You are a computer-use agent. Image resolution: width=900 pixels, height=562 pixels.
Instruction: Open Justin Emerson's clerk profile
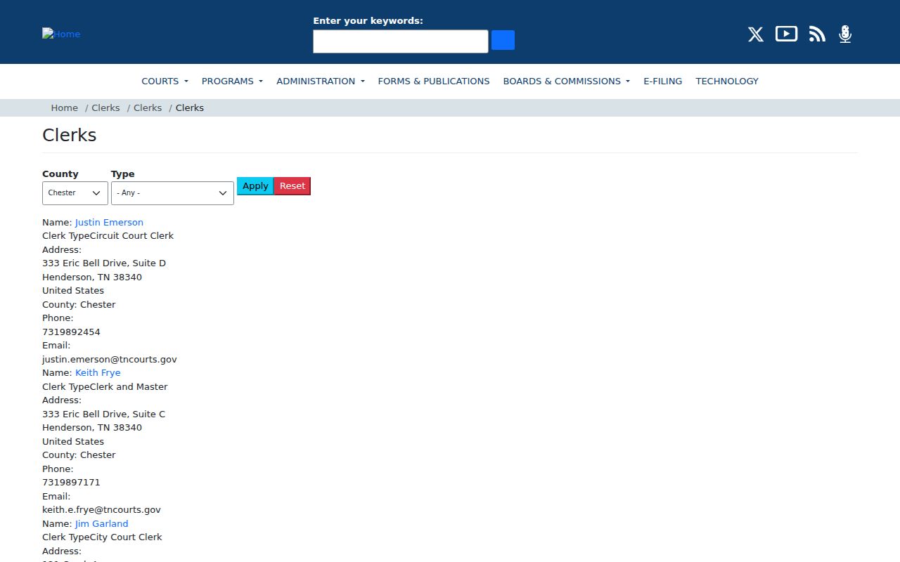pos(109,222)
